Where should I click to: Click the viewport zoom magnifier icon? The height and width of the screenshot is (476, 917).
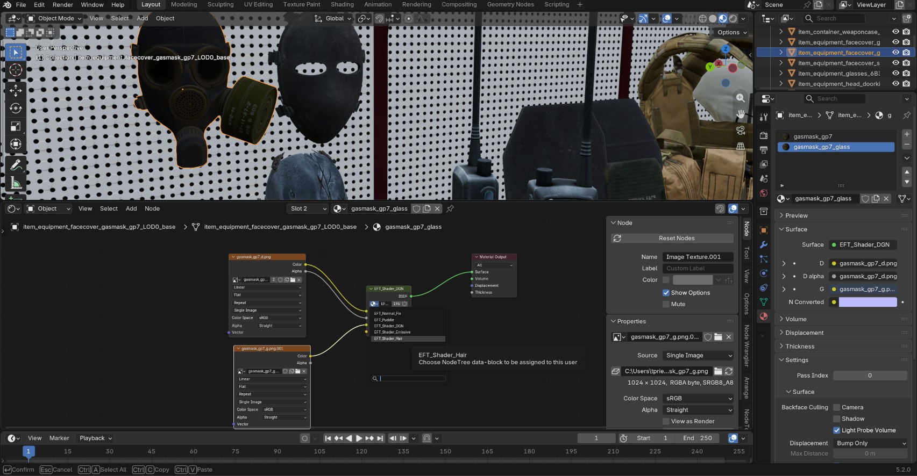pos(741,98)
